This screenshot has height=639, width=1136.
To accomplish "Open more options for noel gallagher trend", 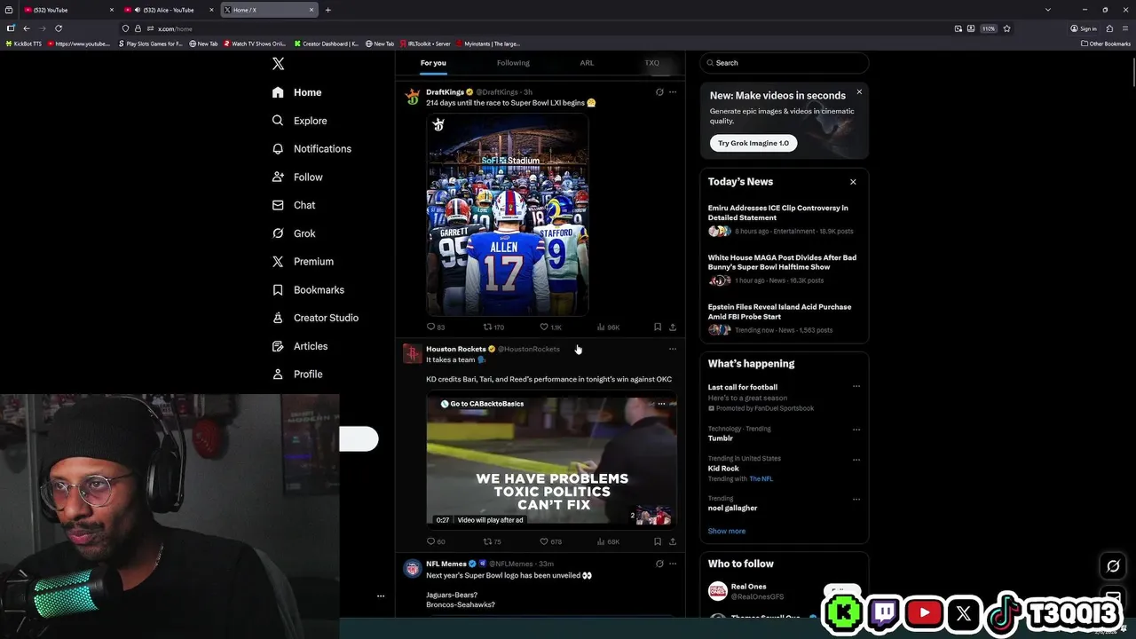I will [x=856, y=499].
